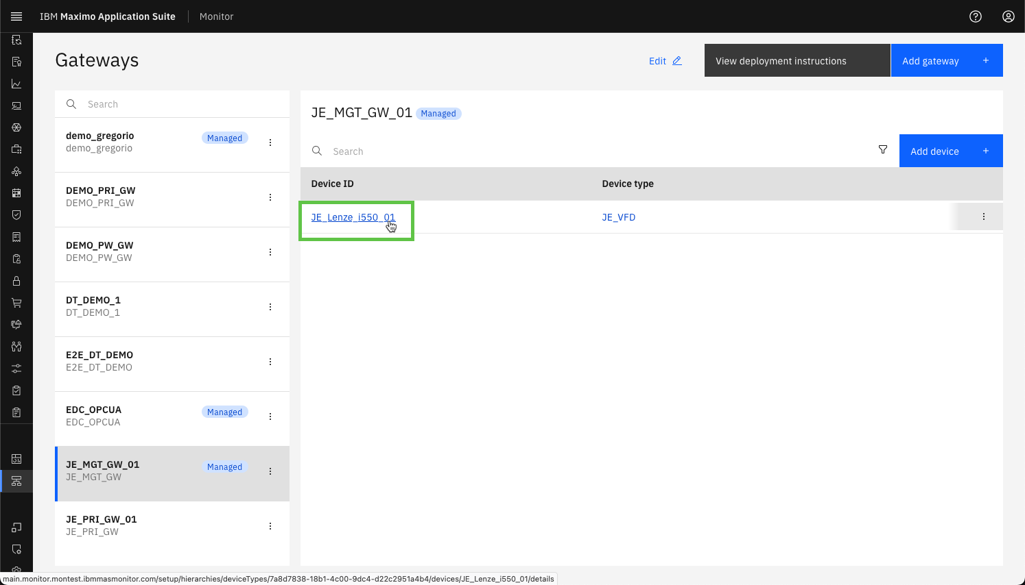Open overflow menu for DEMO_PW_GW gateway
The width and height of the screenshot is (1025, 585).
270,252
